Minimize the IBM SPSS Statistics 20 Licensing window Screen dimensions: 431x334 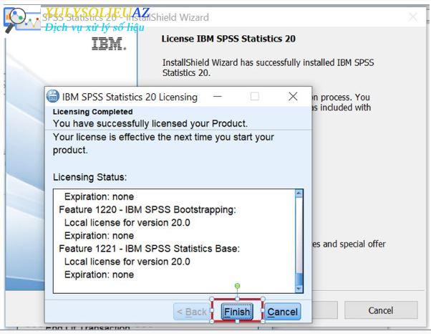click(x=218, y=97)
